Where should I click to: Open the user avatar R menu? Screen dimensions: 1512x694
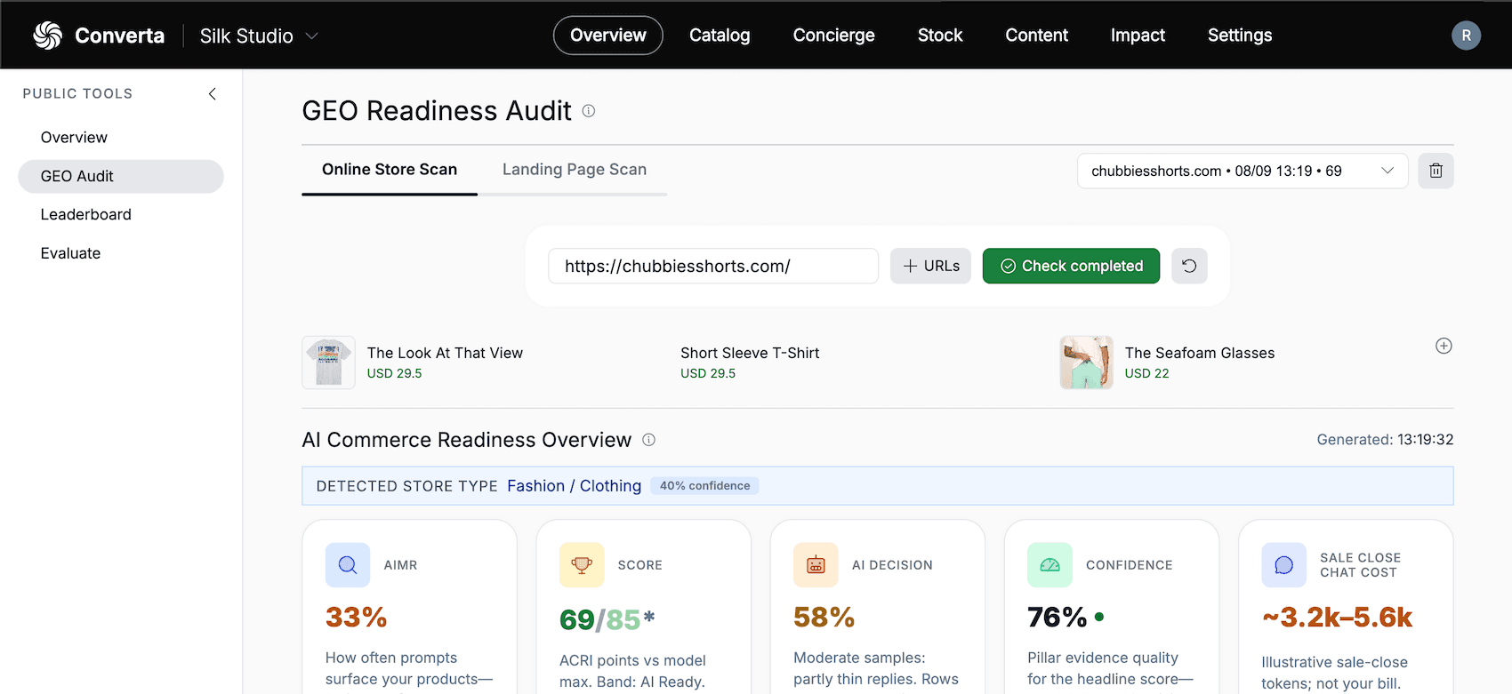[1466, 36]
